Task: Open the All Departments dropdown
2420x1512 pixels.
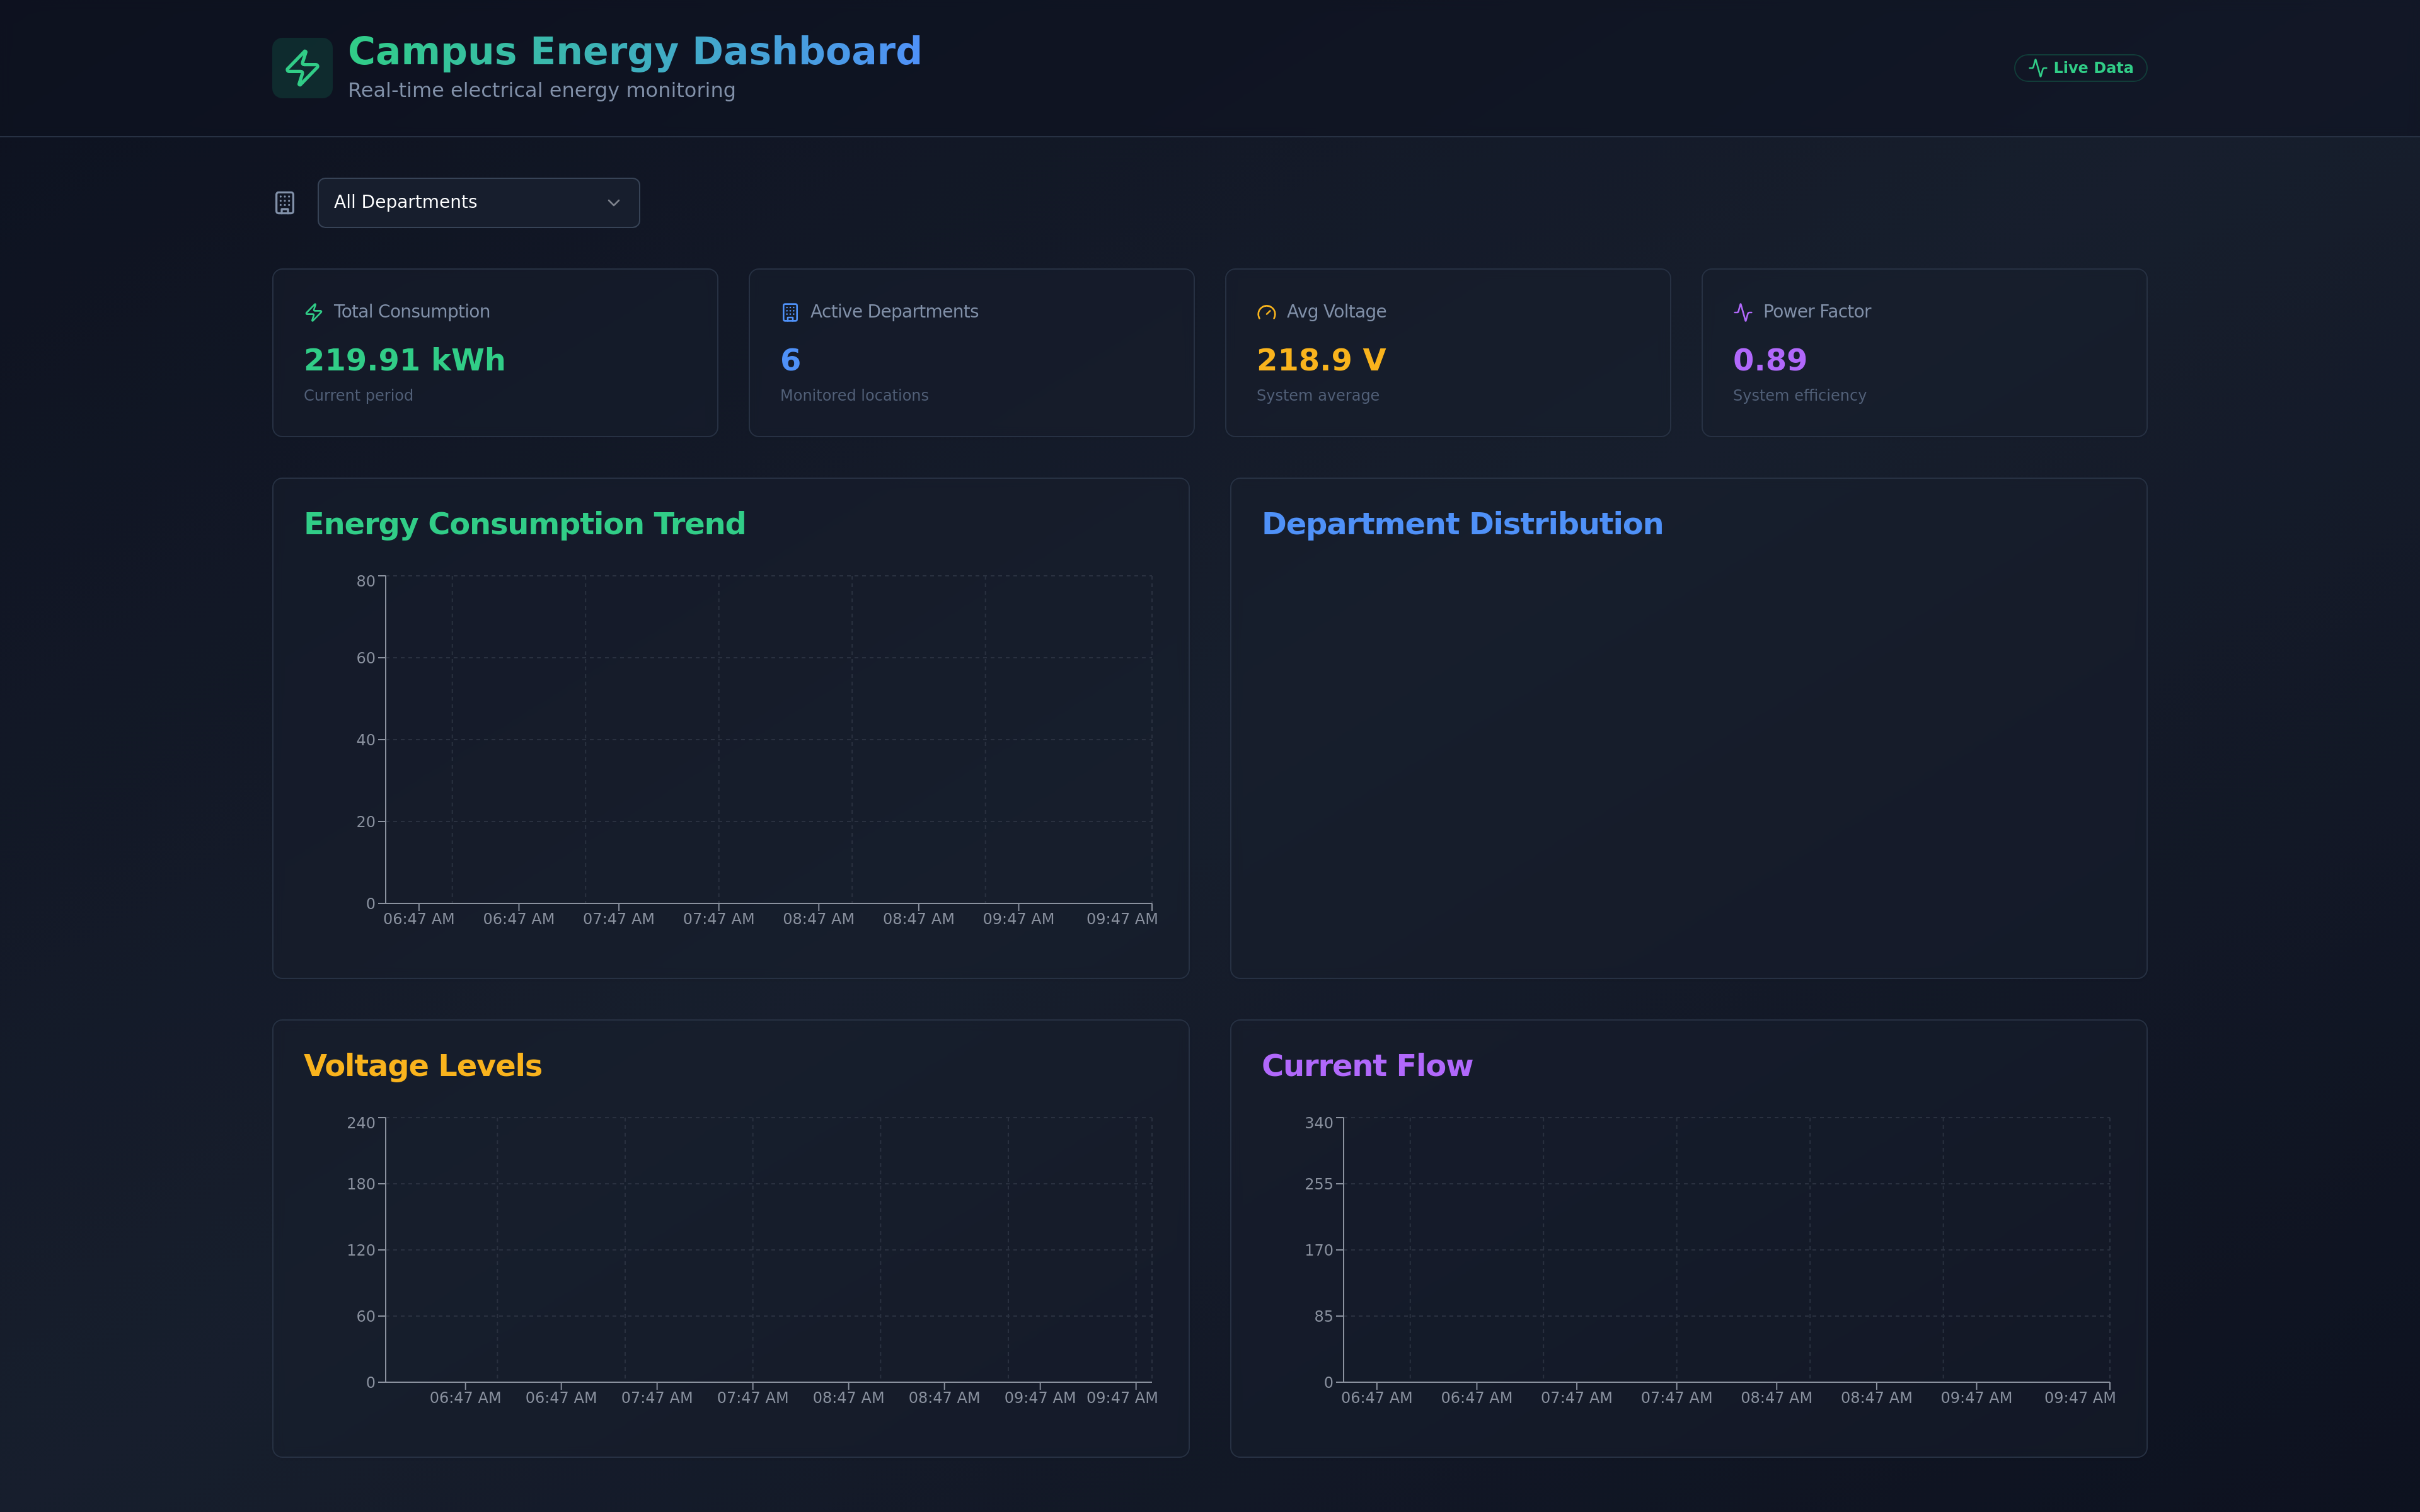Action: coord(478,203)
